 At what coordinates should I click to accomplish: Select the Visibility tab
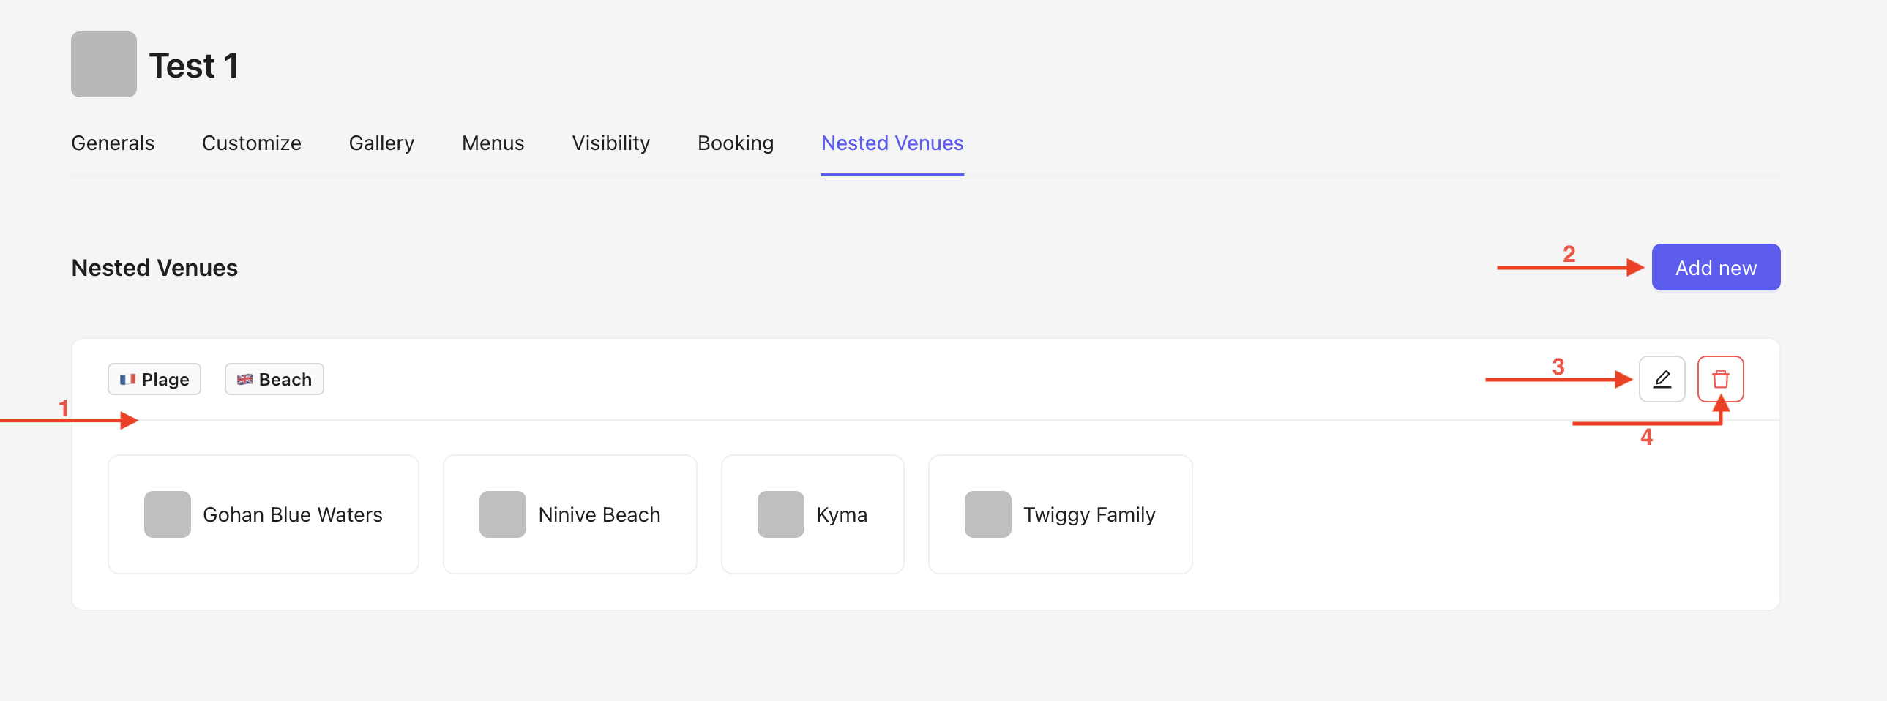(610, 143)
